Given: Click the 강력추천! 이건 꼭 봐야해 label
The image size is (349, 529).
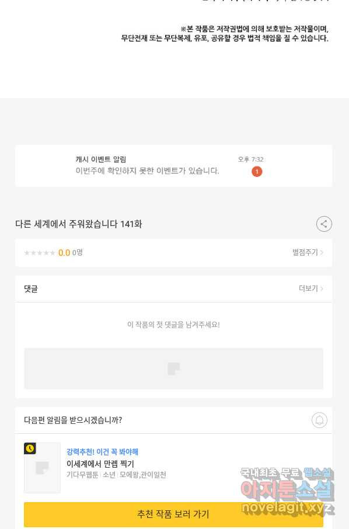Looking at the screenshot, I should pyautogui.click(x=102, y=452).
